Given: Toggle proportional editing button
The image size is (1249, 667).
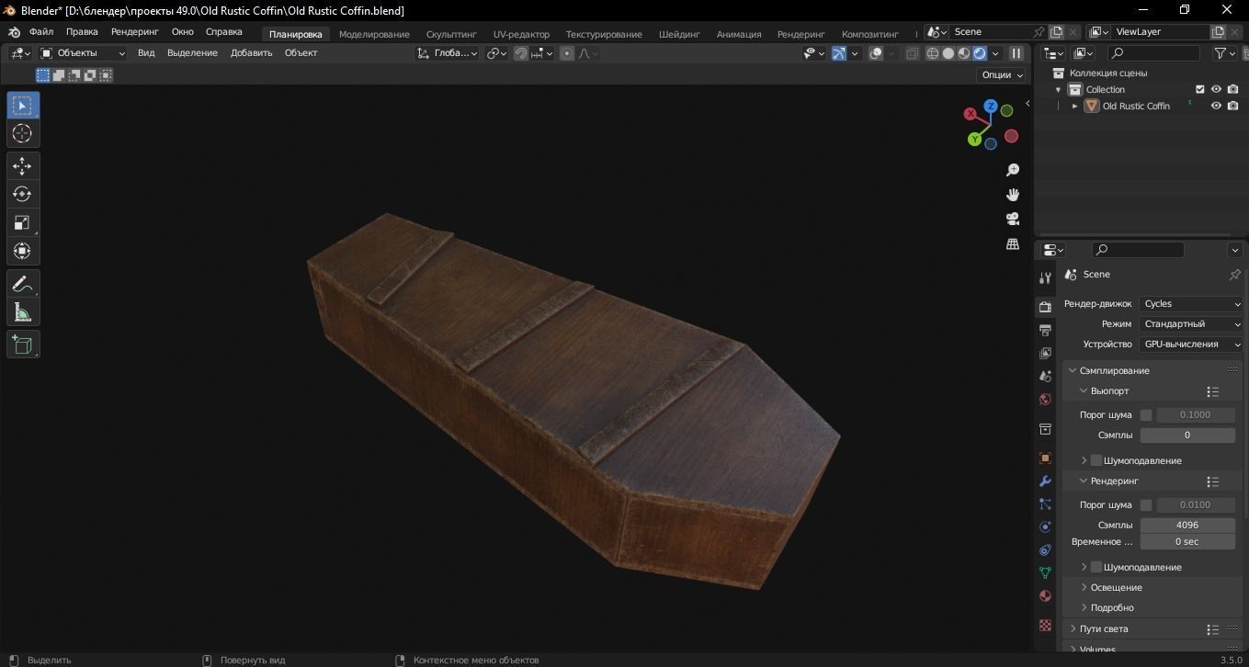Looking at the screenshot, I should [x=567, y=53].
